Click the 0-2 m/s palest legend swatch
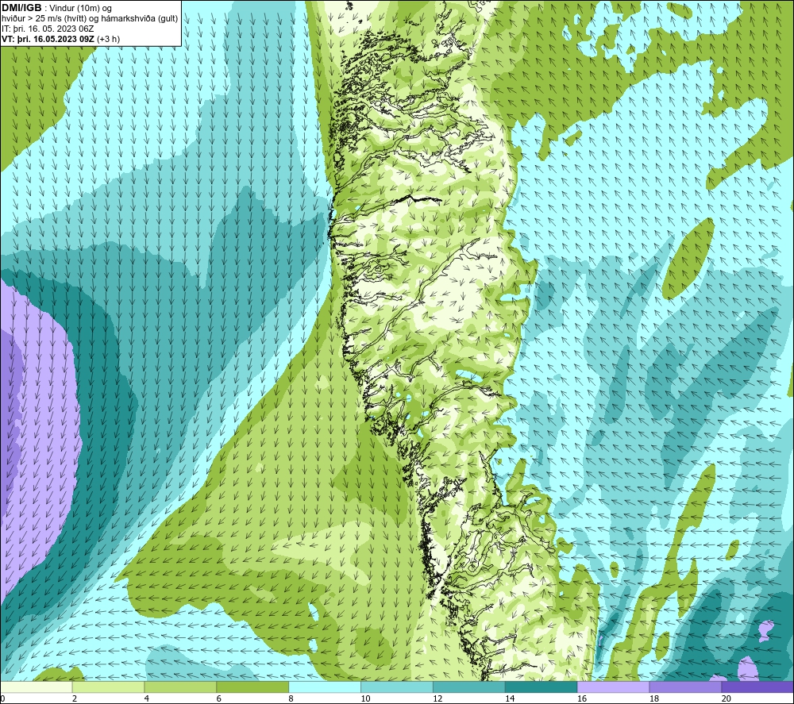 pos(37,687)
